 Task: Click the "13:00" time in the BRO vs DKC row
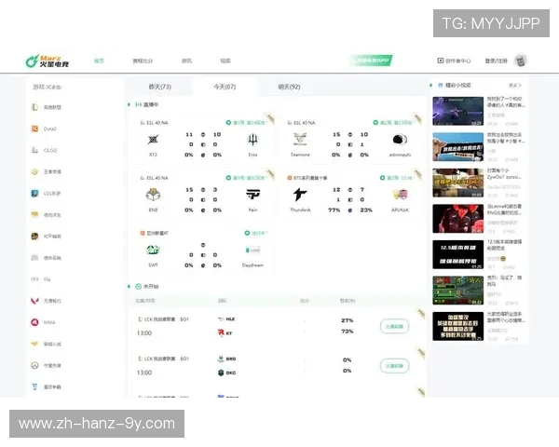pos(144,372)
